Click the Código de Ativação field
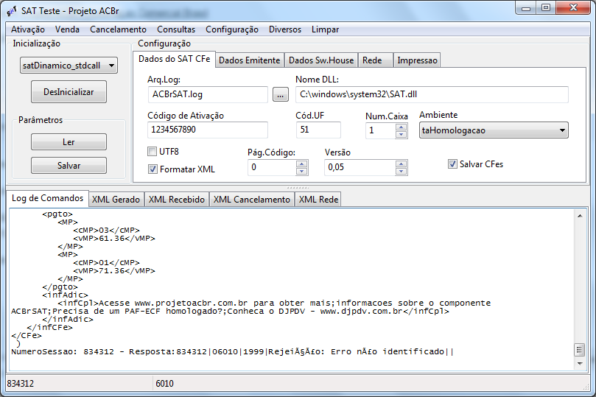Screen dimensions: 596x397 click(x=208, y=130)
